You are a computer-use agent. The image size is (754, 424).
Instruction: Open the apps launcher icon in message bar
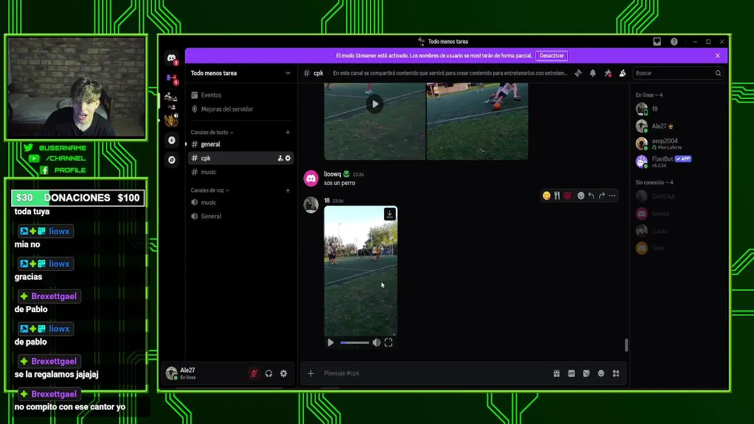point(616,373)
